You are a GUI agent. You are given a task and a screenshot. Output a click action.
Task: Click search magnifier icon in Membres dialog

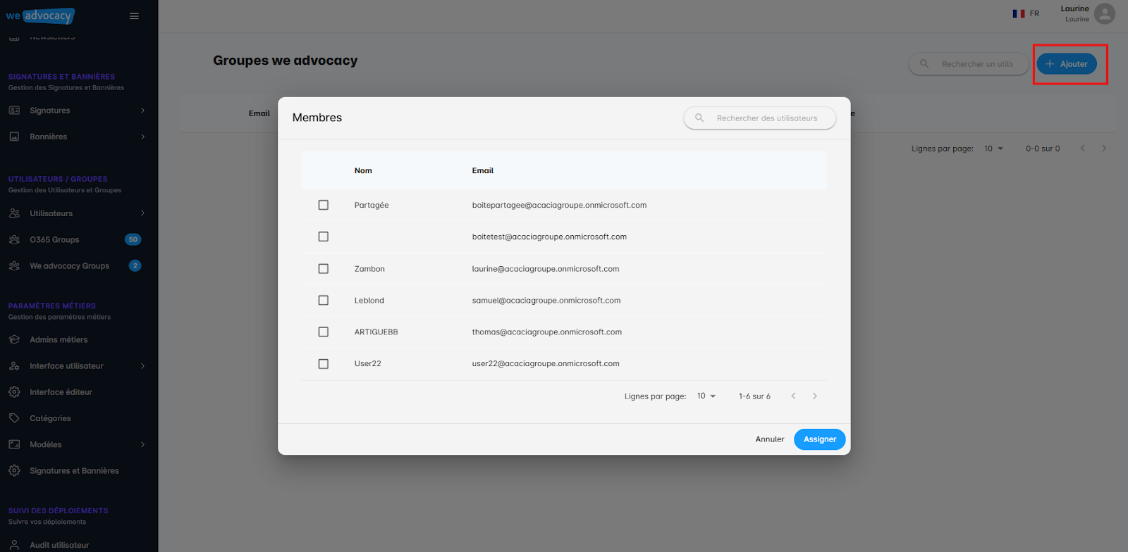coord(699,118)
